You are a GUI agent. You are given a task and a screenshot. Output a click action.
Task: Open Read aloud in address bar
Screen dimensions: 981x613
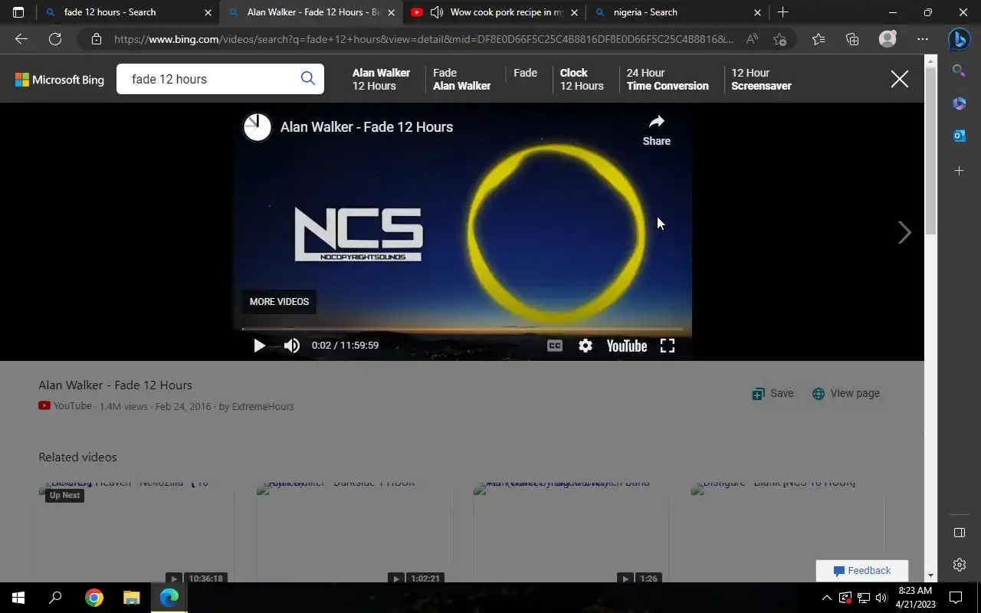click(x=752, y=39)
